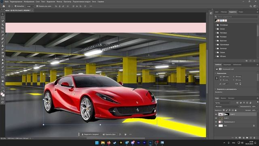Click the first black-white recent gradient swatch
259x146 pixels.
216,21
